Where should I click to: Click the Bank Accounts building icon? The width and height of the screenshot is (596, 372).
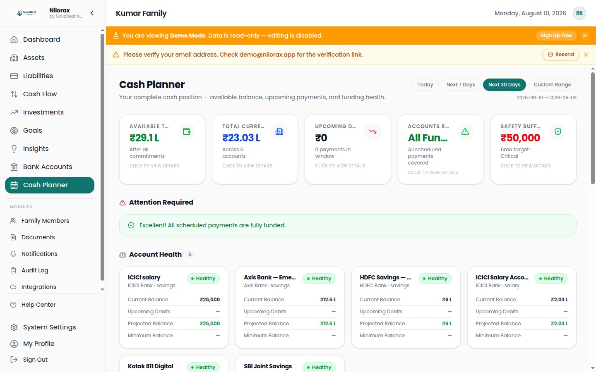tap(14, 167)
